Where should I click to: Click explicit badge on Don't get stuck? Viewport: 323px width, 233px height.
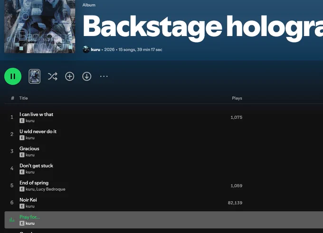point(22,172)
